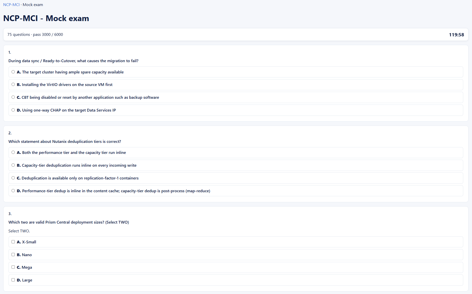
Task: Tick the Large deployment size checkbox
Action: point(13,280)
